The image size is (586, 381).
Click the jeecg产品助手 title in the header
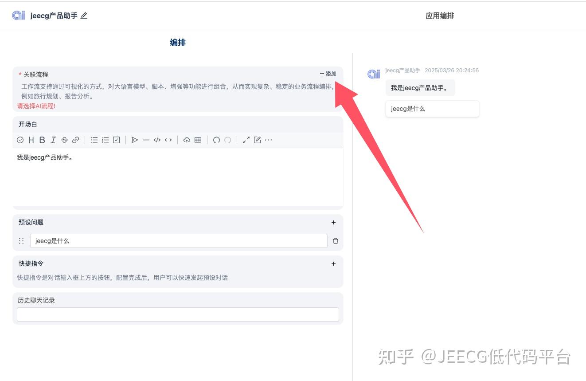tap(54, 16)
